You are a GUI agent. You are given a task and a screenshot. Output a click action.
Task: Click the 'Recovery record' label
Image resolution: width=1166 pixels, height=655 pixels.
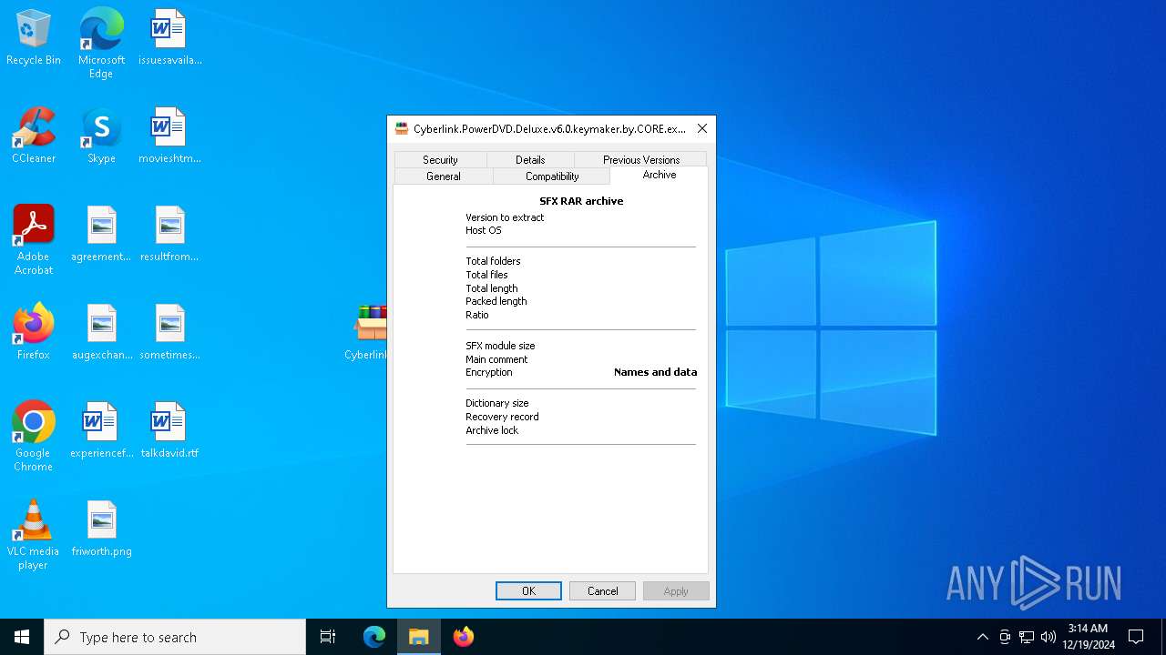pos(502,417)
